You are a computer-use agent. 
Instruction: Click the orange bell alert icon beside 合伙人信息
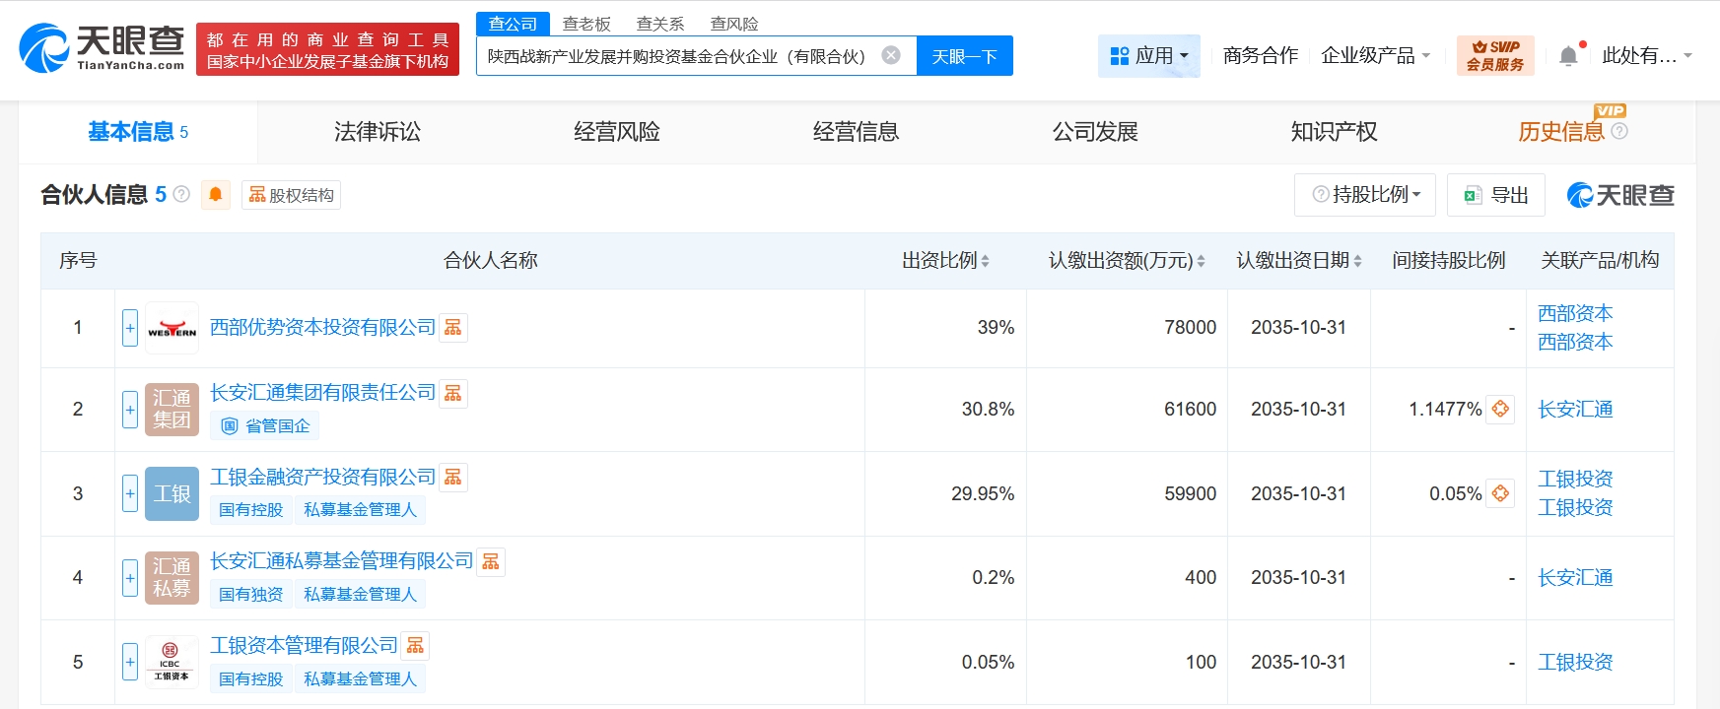click(x=215, y=195)
